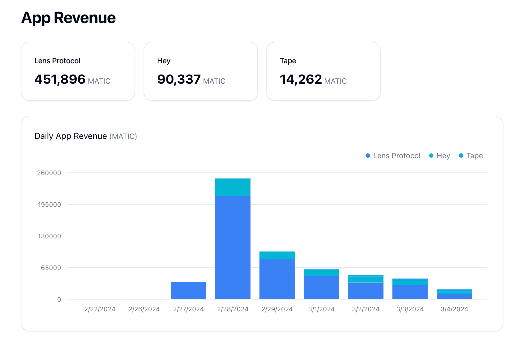Click the 2/28/2024 axis label
This screenshot has width=527, height=347.
233,309
